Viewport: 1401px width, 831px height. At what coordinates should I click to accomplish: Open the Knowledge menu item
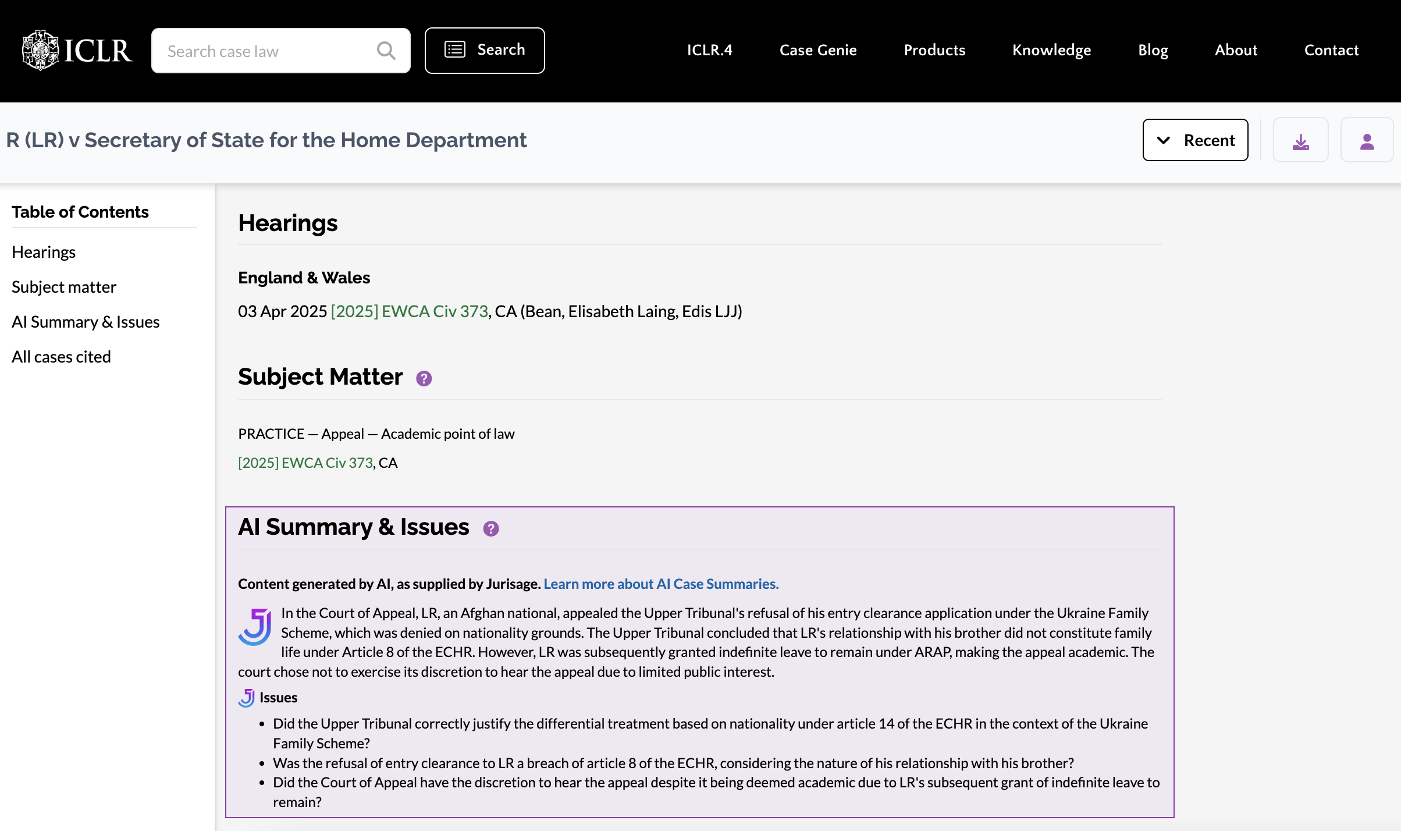1051,50
